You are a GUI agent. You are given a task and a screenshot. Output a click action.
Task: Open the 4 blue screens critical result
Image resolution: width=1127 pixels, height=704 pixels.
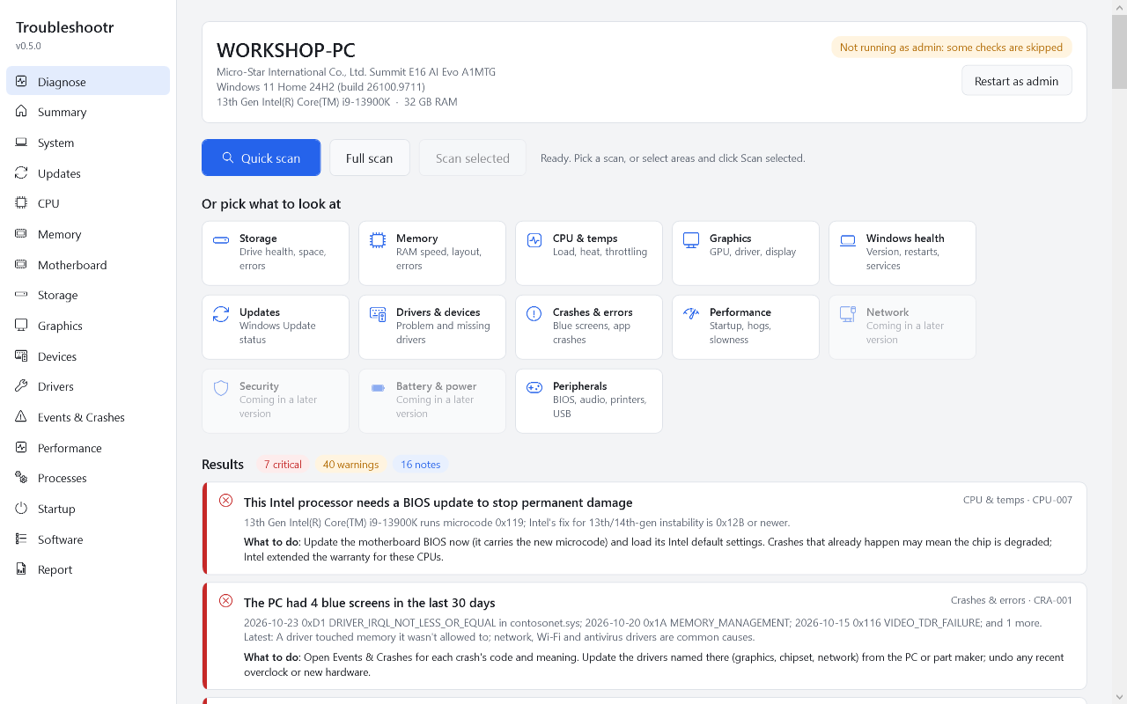click(x=645, y=635)
